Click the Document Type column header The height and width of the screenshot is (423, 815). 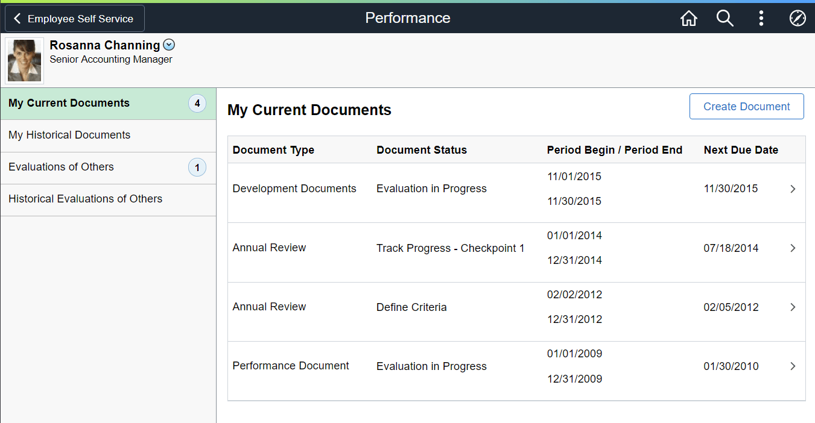tap(273, 150)
